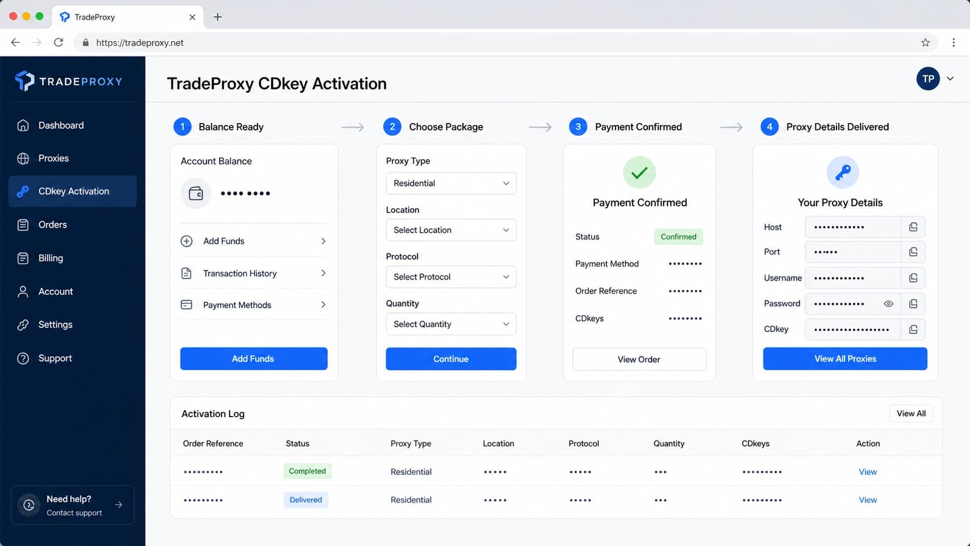The height and width of the screenshot is (546, 970).
Task: Click Residential in the Completed row
Action: [x=411, y=472]
